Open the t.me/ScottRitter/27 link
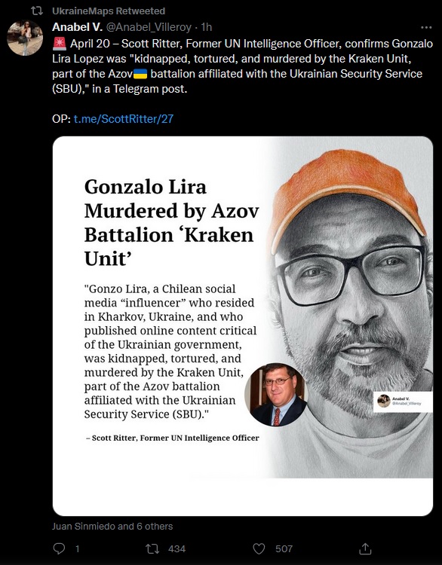 [124, 119]
